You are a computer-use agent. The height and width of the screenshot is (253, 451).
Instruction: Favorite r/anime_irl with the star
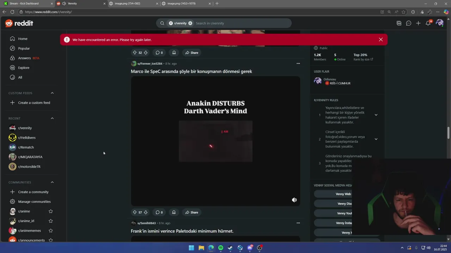(x=51, y=221)
